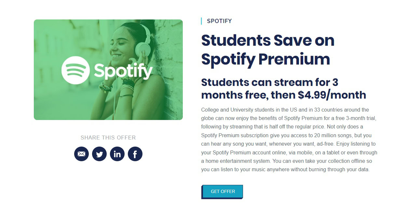
Task: Click the SPOTIFY category label above the headline
Action: point(219,21)
